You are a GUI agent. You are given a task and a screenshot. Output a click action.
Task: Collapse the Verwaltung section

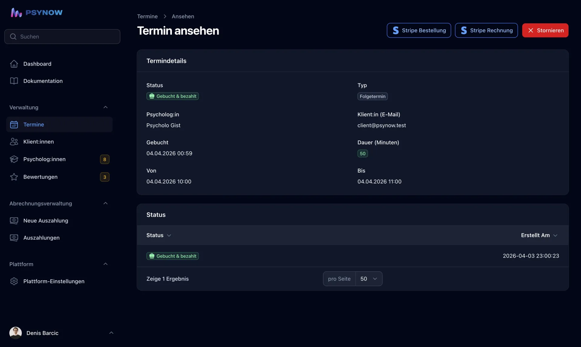click(x=105, y=107)
